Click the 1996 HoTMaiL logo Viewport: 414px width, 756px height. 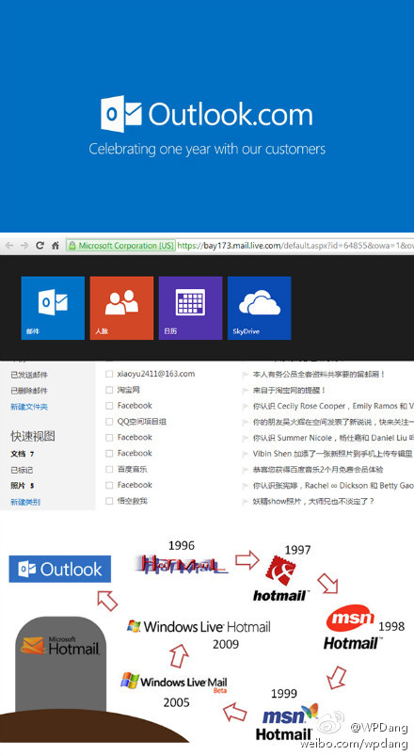click(x=182, y=564)
